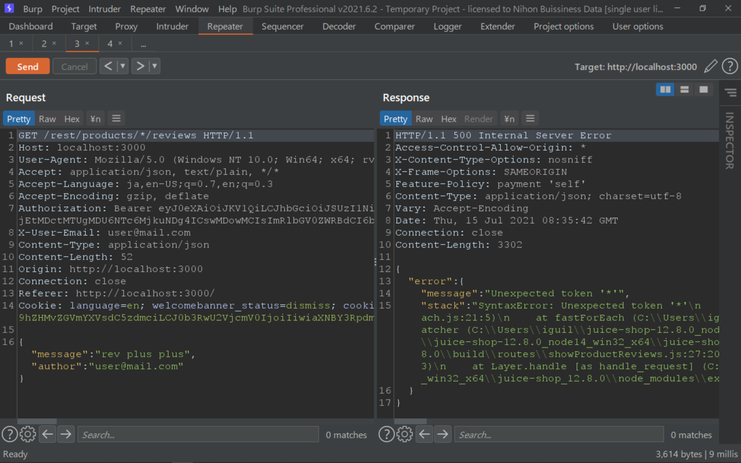Viewport: 741px width, 463px height.
Task: Switch to the Dashboard tab
Action: 31,27
